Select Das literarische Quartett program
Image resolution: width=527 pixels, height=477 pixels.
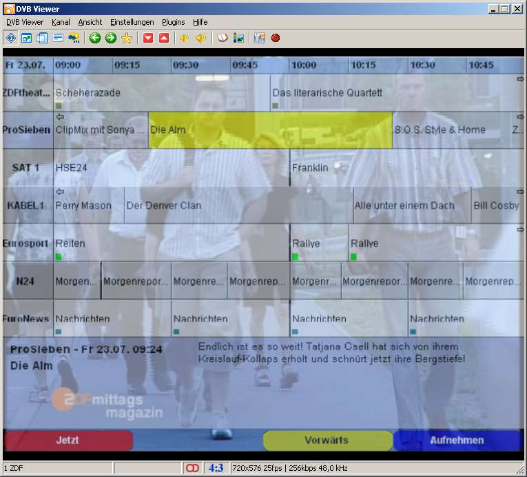(x=397, y=93)
